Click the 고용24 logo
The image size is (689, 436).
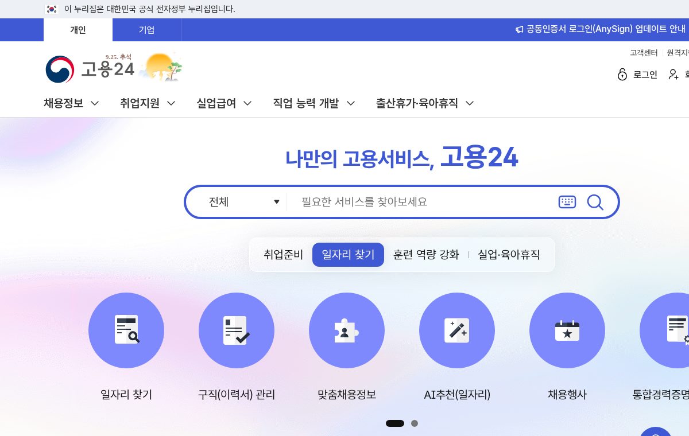[x=90, y=69]
